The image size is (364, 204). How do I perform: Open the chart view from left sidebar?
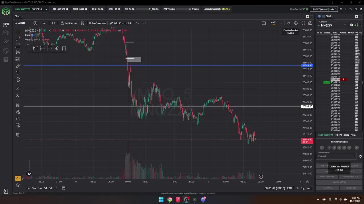(6, 24)
